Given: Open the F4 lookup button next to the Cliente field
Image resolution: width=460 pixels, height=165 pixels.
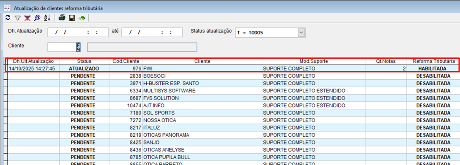Looking at the screenshot, I should click(x=78, y=47).
